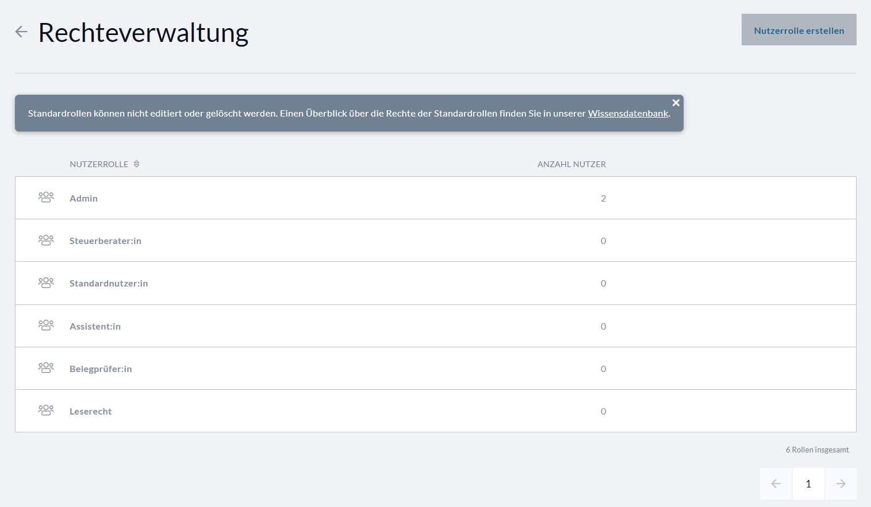871x507 pixels.
Task: Click the Belegprüfer:in group icon
Action: click(x=46, y=369)
